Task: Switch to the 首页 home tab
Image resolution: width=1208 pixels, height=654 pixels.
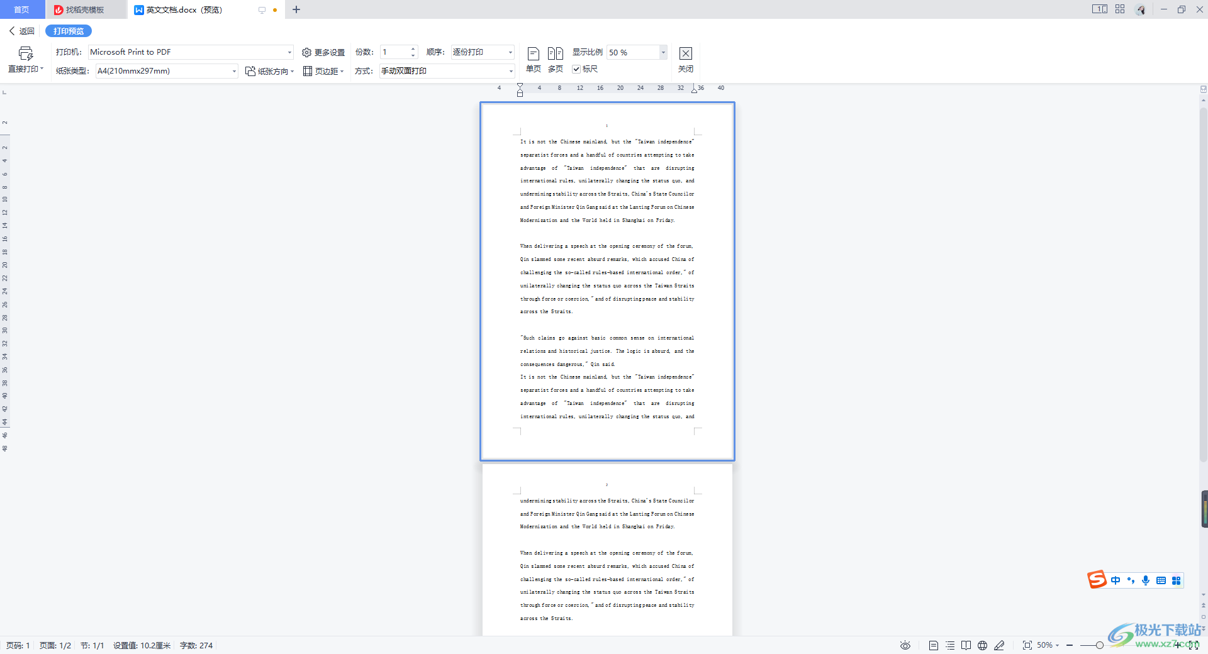Action: coord(22,9)
